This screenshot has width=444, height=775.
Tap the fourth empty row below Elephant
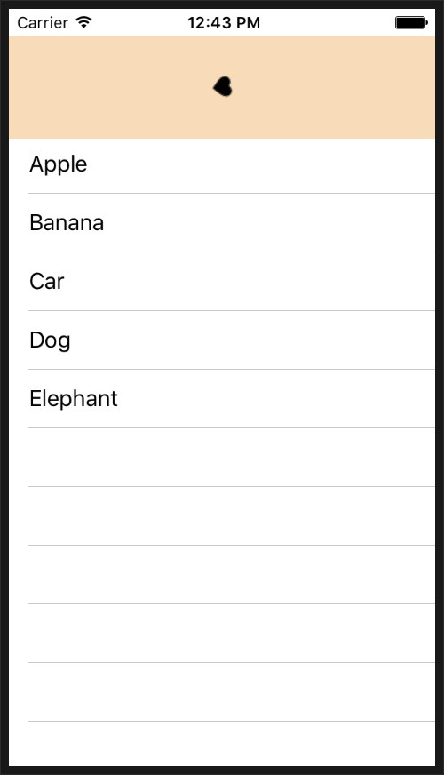pyautogui.click(x=222, y=634)
